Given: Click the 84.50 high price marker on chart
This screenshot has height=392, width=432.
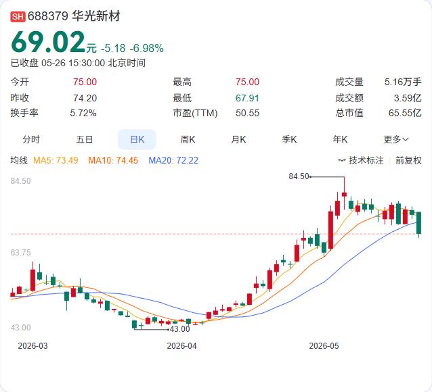Looking at the screenshot, I should click(299, 176).
